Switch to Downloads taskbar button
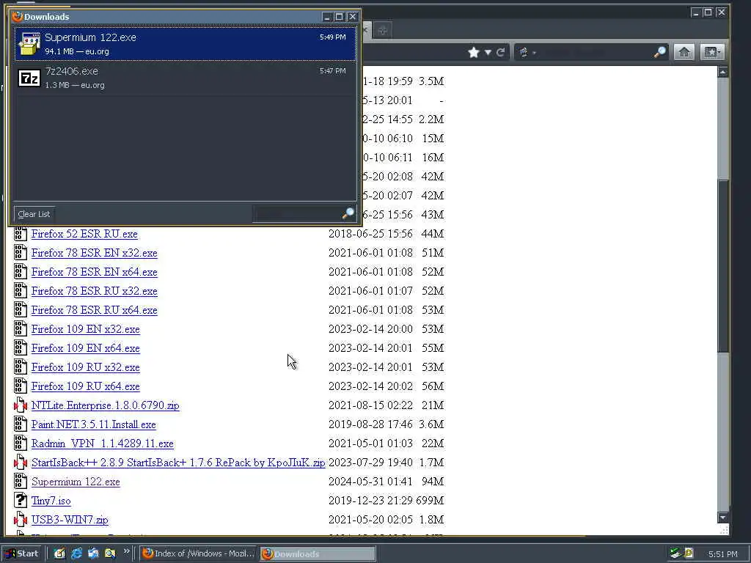 click(318, 553)
